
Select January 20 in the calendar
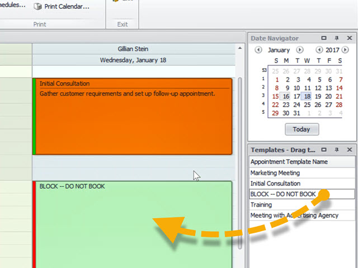click(x=328, y=97)
